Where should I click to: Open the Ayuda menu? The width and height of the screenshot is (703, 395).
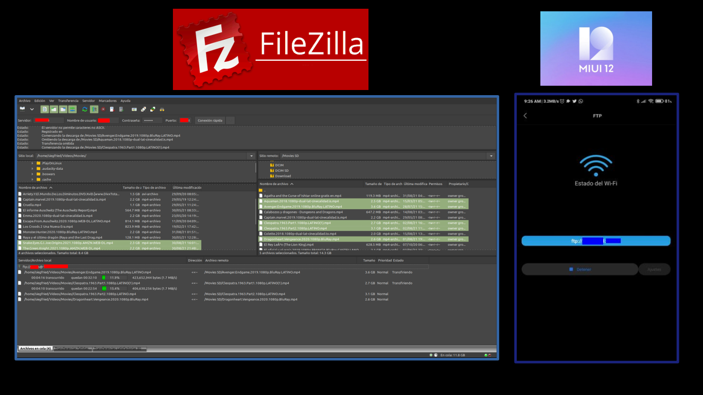[x=125, y=101]
